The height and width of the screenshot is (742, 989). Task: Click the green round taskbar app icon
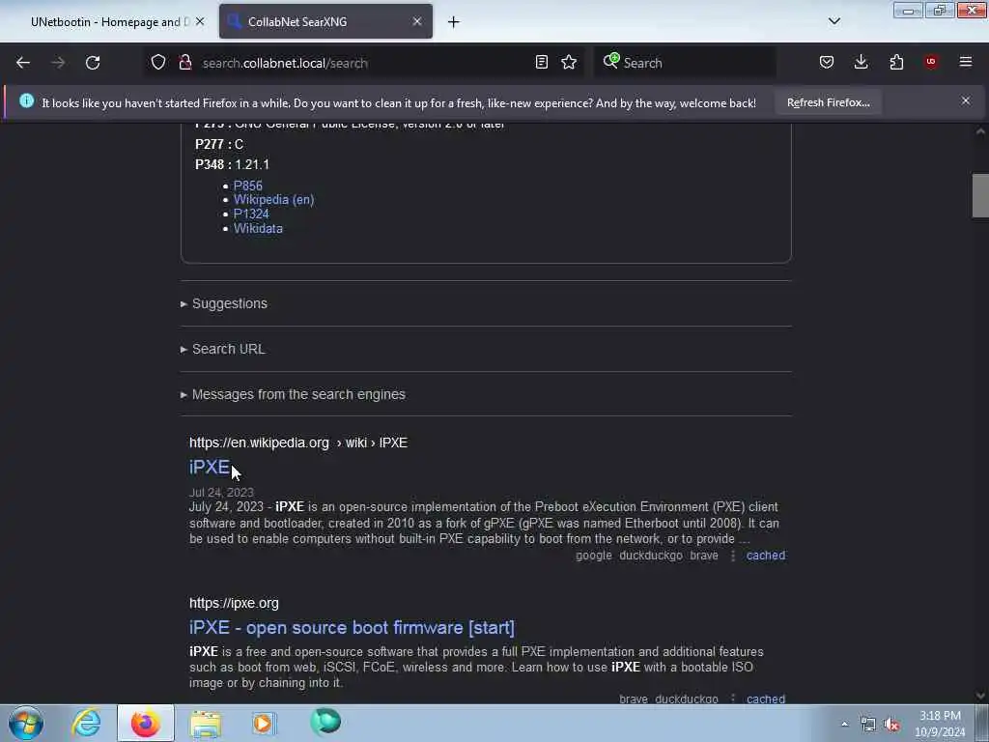click(325, 722)
